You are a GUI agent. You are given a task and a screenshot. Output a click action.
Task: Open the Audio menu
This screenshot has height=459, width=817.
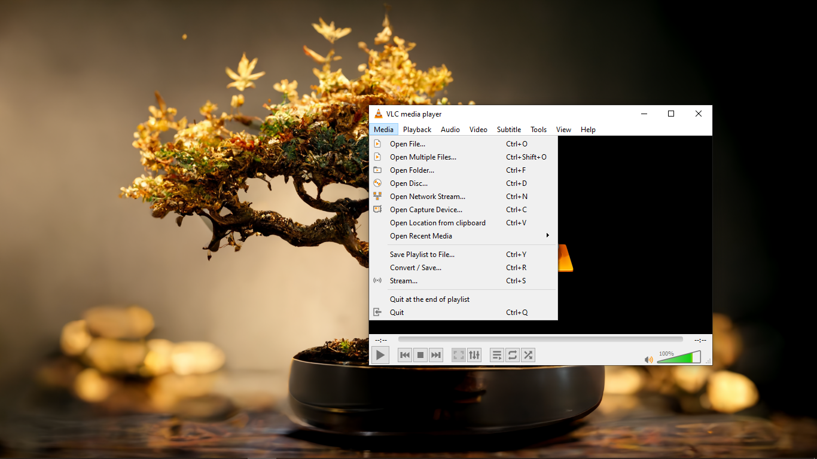point(450,129)
